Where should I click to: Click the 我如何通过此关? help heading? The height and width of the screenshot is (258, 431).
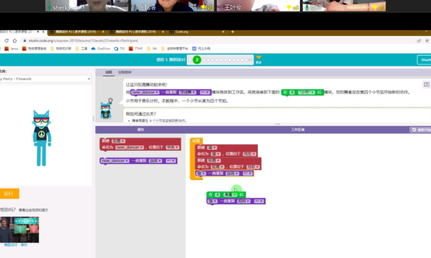pyautogui.click(x=141, y=114)
